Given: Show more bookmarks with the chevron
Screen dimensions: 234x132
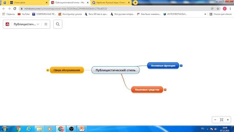Looking at the screenshot, I should pyautogui.click(x=205, y=14).
